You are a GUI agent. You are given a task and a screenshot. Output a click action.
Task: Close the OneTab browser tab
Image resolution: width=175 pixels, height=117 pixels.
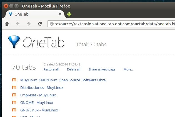click(60, 14)
